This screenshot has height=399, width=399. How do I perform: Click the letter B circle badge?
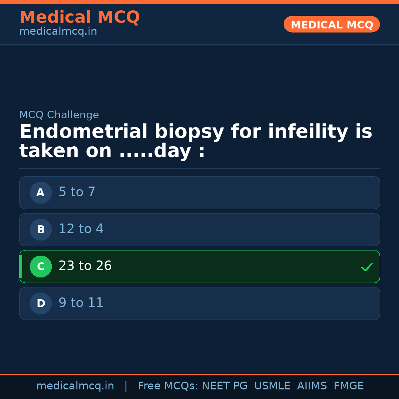(41, 229)
